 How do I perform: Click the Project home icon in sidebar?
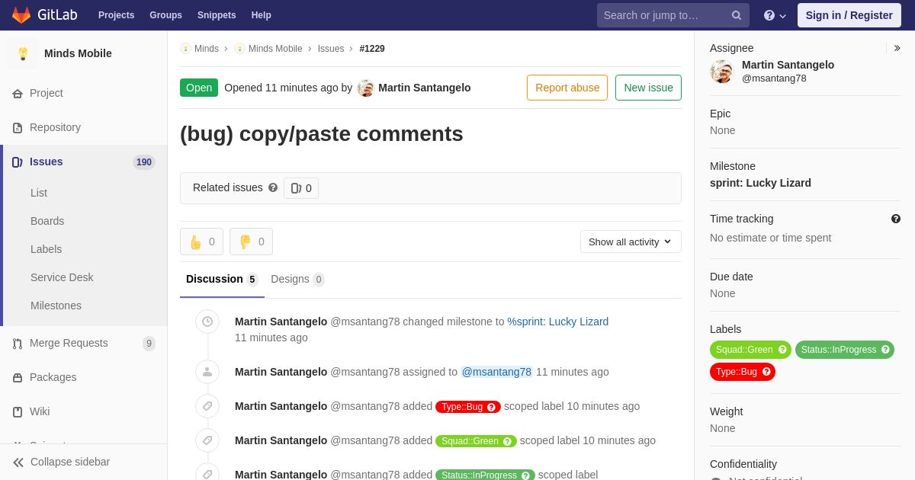tap(18, 93)
